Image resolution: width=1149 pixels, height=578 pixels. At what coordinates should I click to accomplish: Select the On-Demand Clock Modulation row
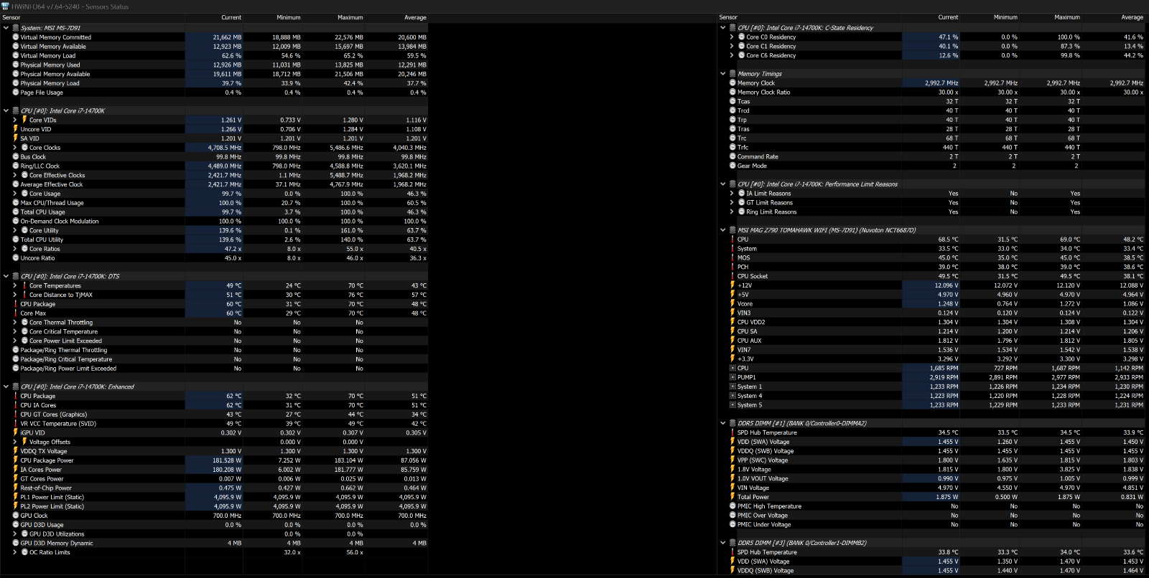click(x=214, y=222)
